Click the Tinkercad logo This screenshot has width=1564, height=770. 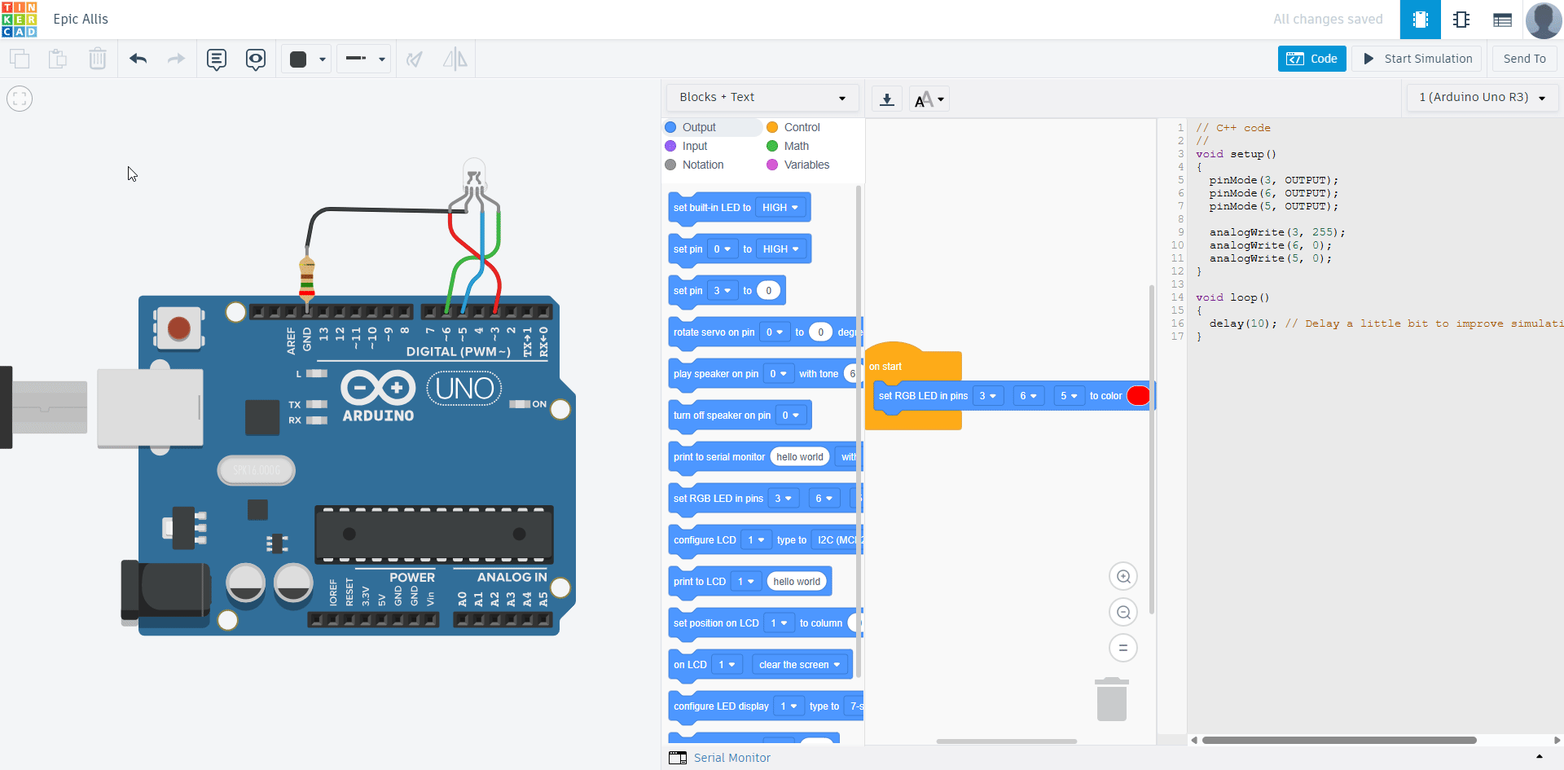pyautogui.click(x=19, y=19)
